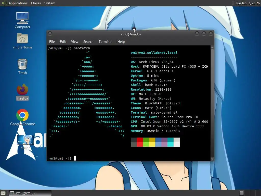Maximize the terminal window

(x=204, y=34)
